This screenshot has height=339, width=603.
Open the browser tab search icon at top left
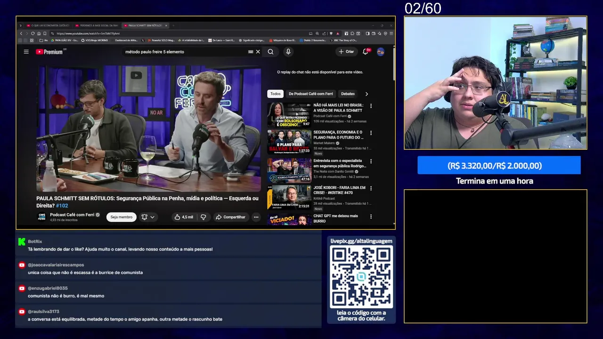(21, 25)
